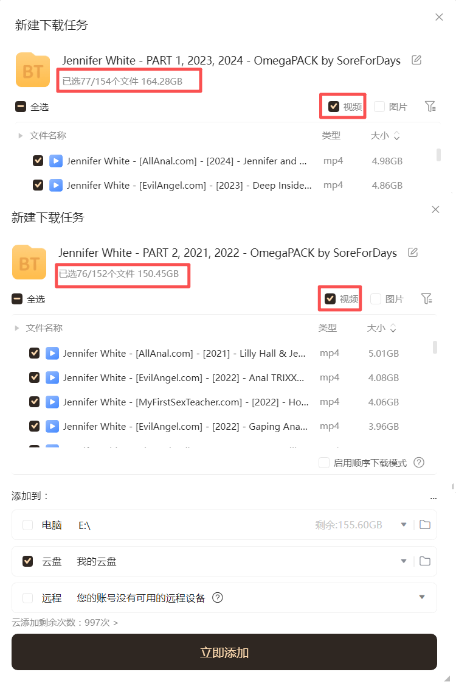Open help icon beside remote device message

tap(218, 598)
